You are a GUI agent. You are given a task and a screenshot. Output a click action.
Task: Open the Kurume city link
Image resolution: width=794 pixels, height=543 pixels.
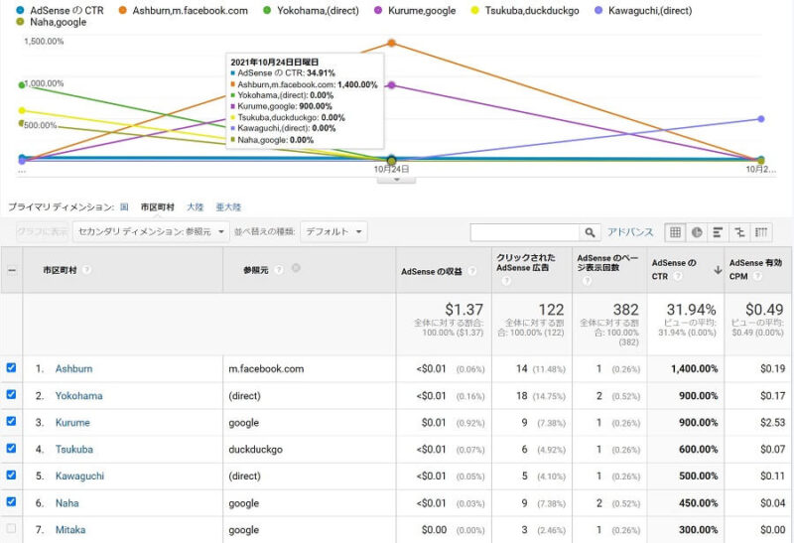click(72, 423)
